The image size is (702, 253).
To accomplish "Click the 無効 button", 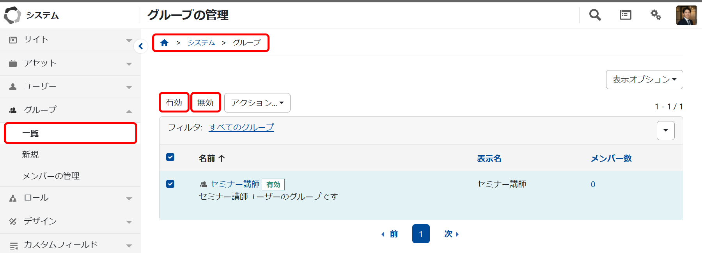I will click(206, 102).
